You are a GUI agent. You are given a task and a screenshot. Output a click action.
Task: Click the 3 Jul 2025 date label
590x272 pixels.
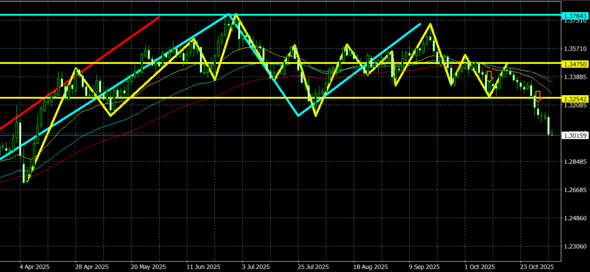[255, 267]
